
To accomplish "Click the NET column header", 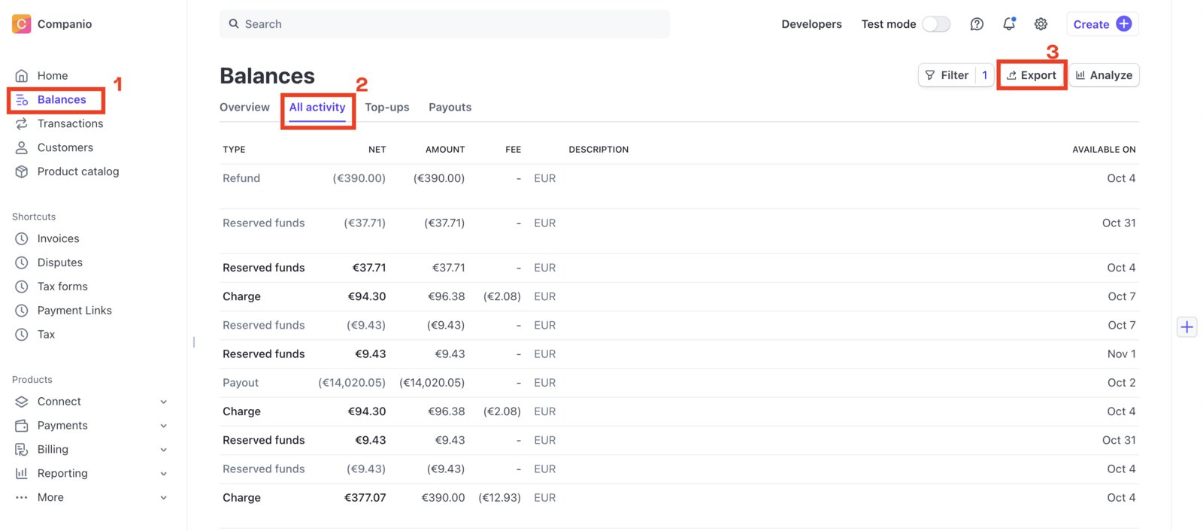I will pyautogui.click(x=377, y=150).
